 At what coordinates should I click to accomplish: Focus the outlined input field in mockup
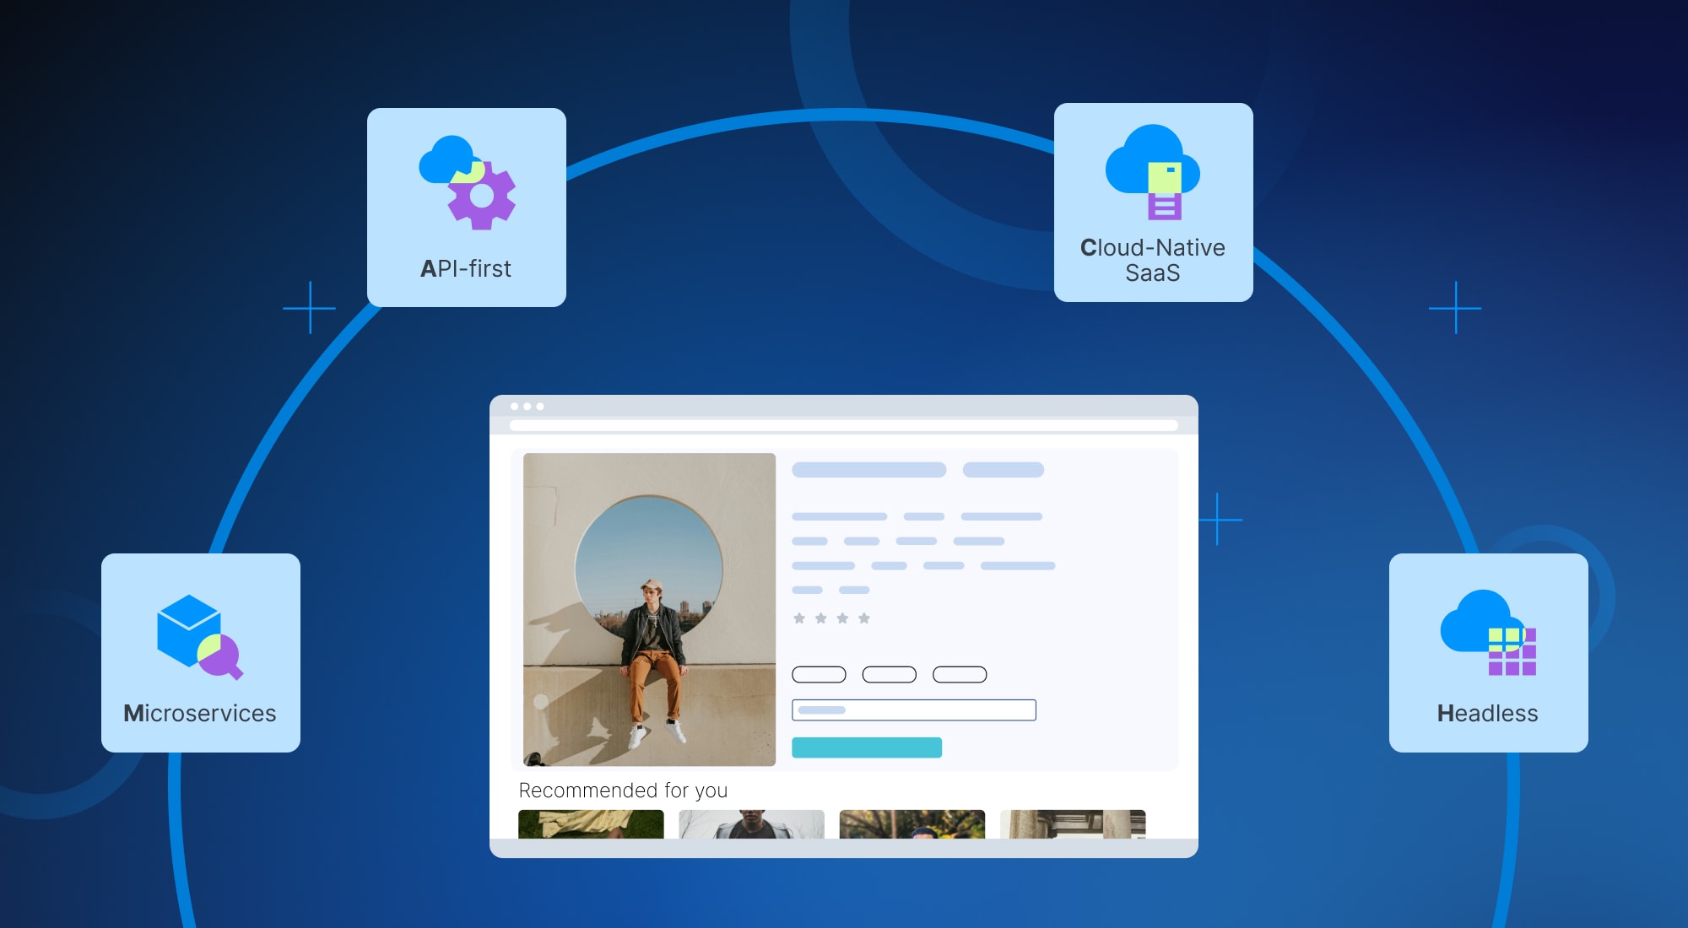click(914, 710)
